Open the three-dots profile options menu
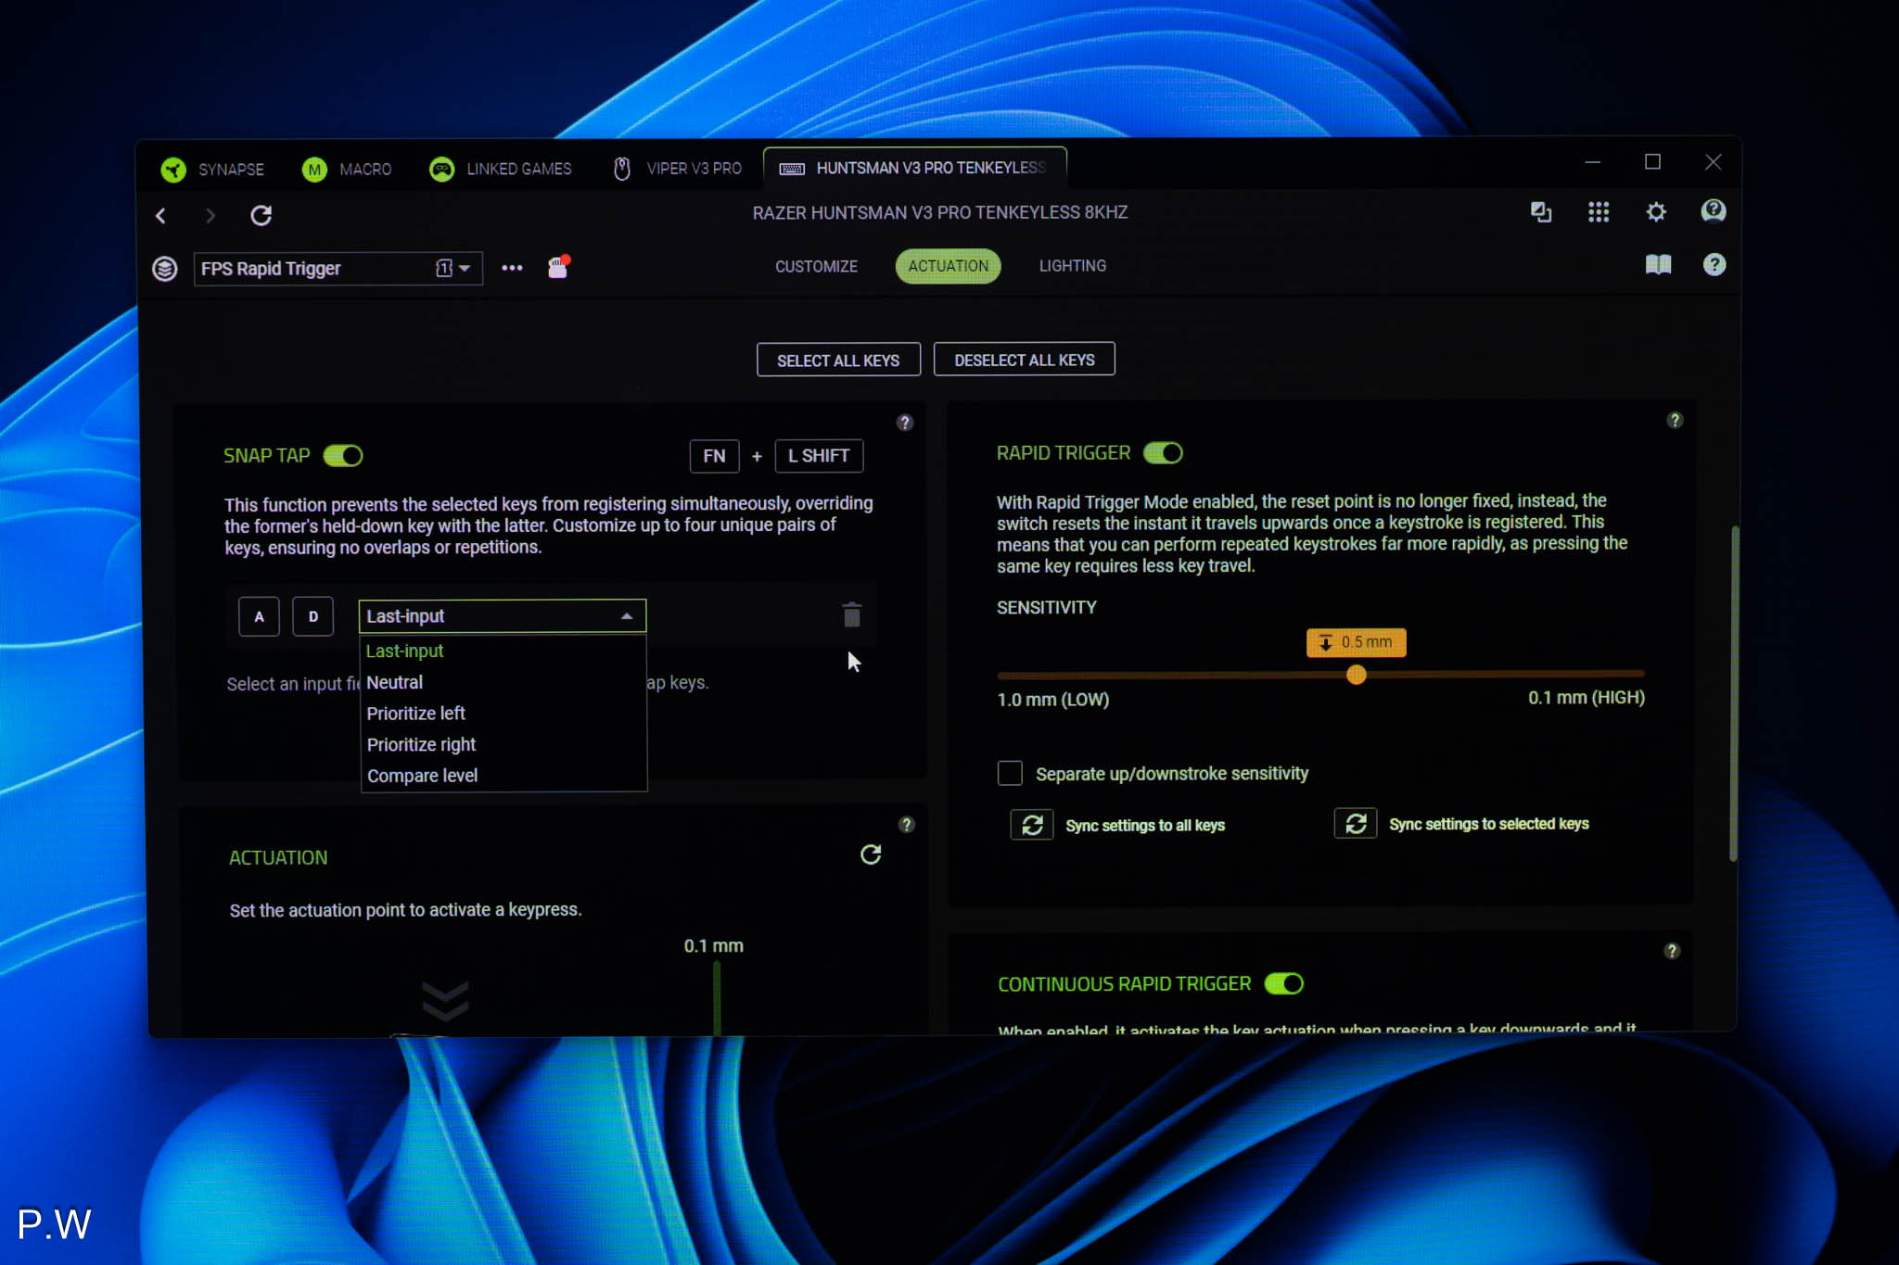Screen dimensions: 1899x1265 coord(512,268)
